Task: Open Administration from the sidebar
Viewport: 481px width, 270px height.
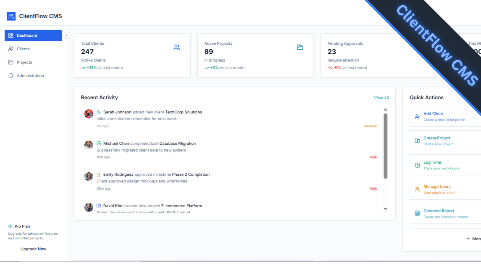Action: pyautogui.click(x=30, y=76)
